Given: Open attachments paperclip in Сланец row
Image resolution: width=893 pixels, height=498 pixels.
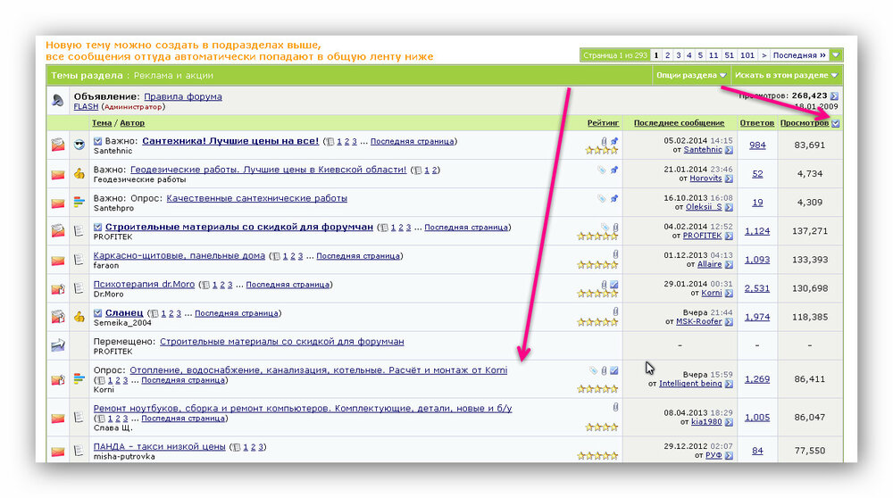Looking at the screenshot, I should [615, 311].
